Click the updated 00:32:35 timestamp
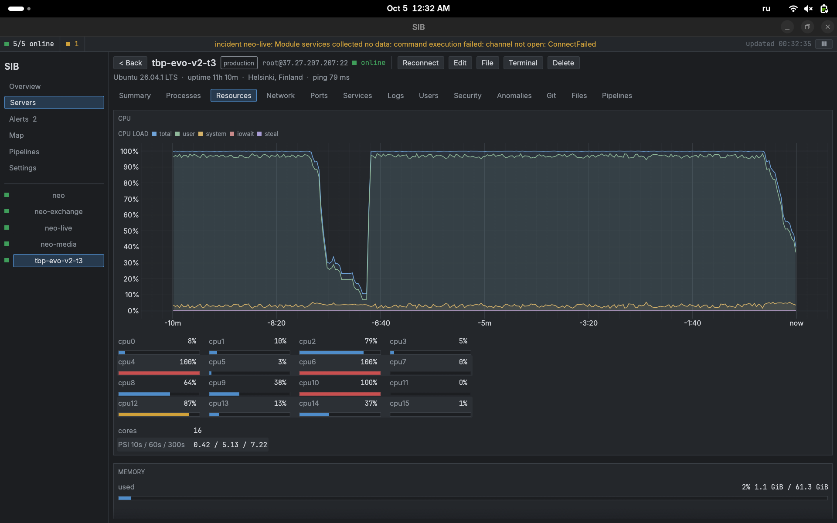The height and width of the screenshot is (523, 837). click(x=778, y=44)
